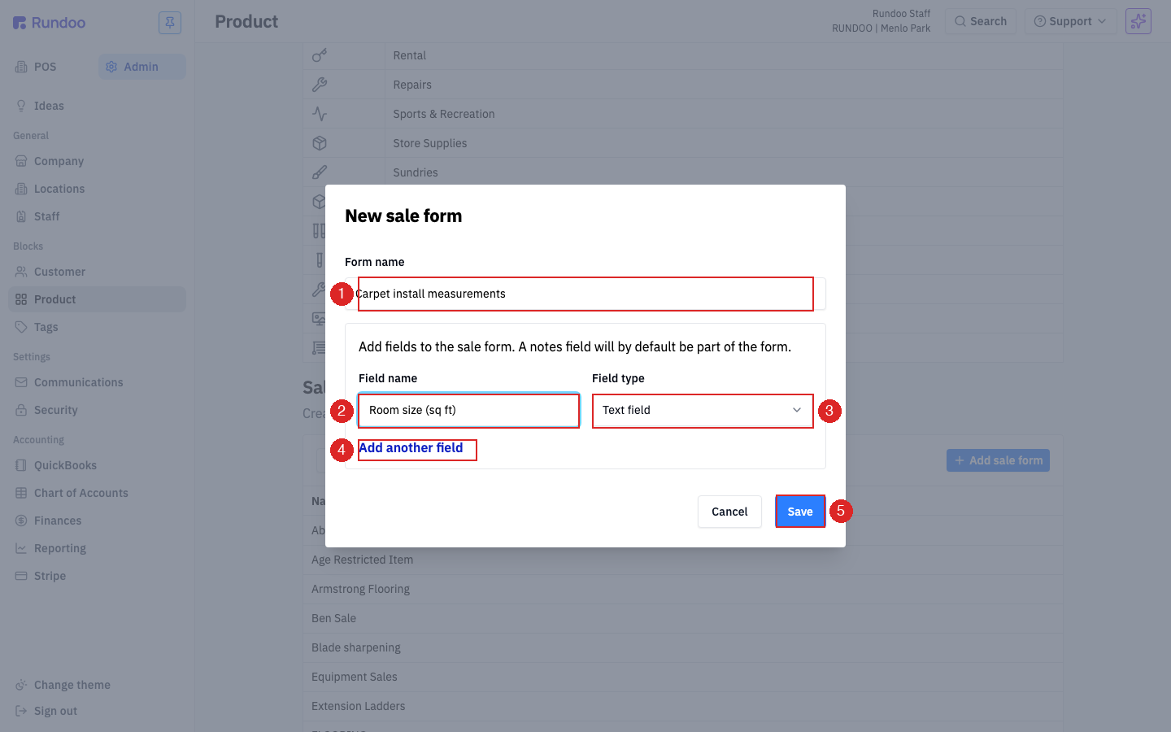
Task: Navigate to the Staff page
Action: click(97, 216)
